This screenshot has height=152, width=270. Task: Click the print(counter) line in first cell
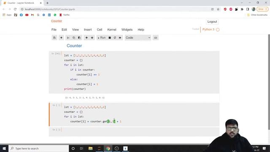[x=75, y=89]
